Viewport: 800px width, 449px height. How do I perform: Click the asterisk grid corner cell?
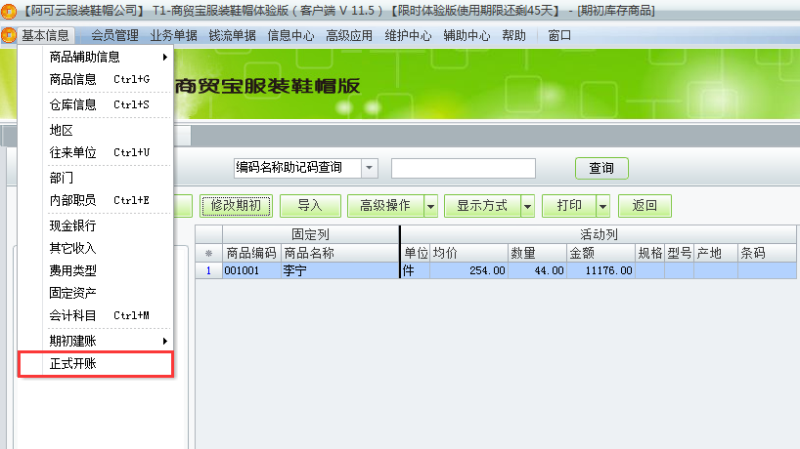[x=207, y=254]
